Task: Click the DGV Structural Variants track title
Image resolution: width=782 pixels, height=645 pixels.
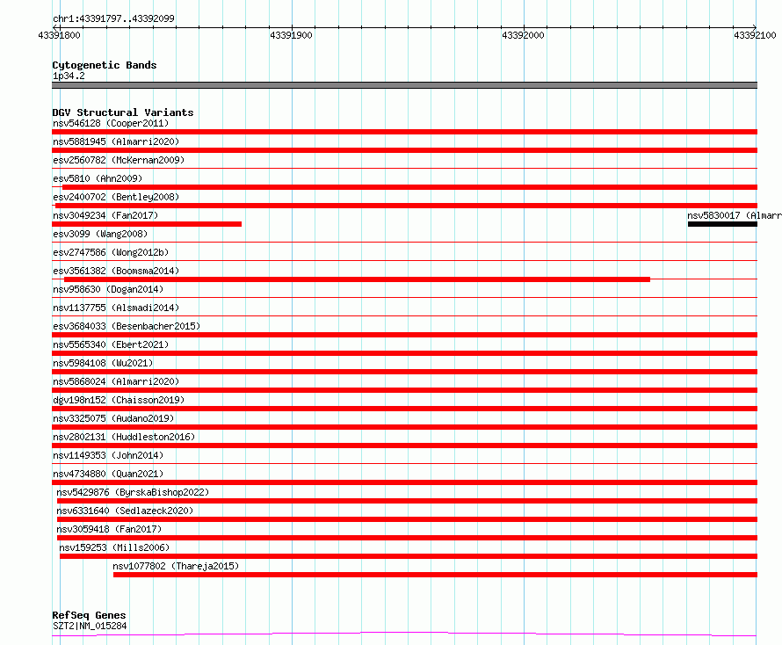Action: click(x=123, y=112)
